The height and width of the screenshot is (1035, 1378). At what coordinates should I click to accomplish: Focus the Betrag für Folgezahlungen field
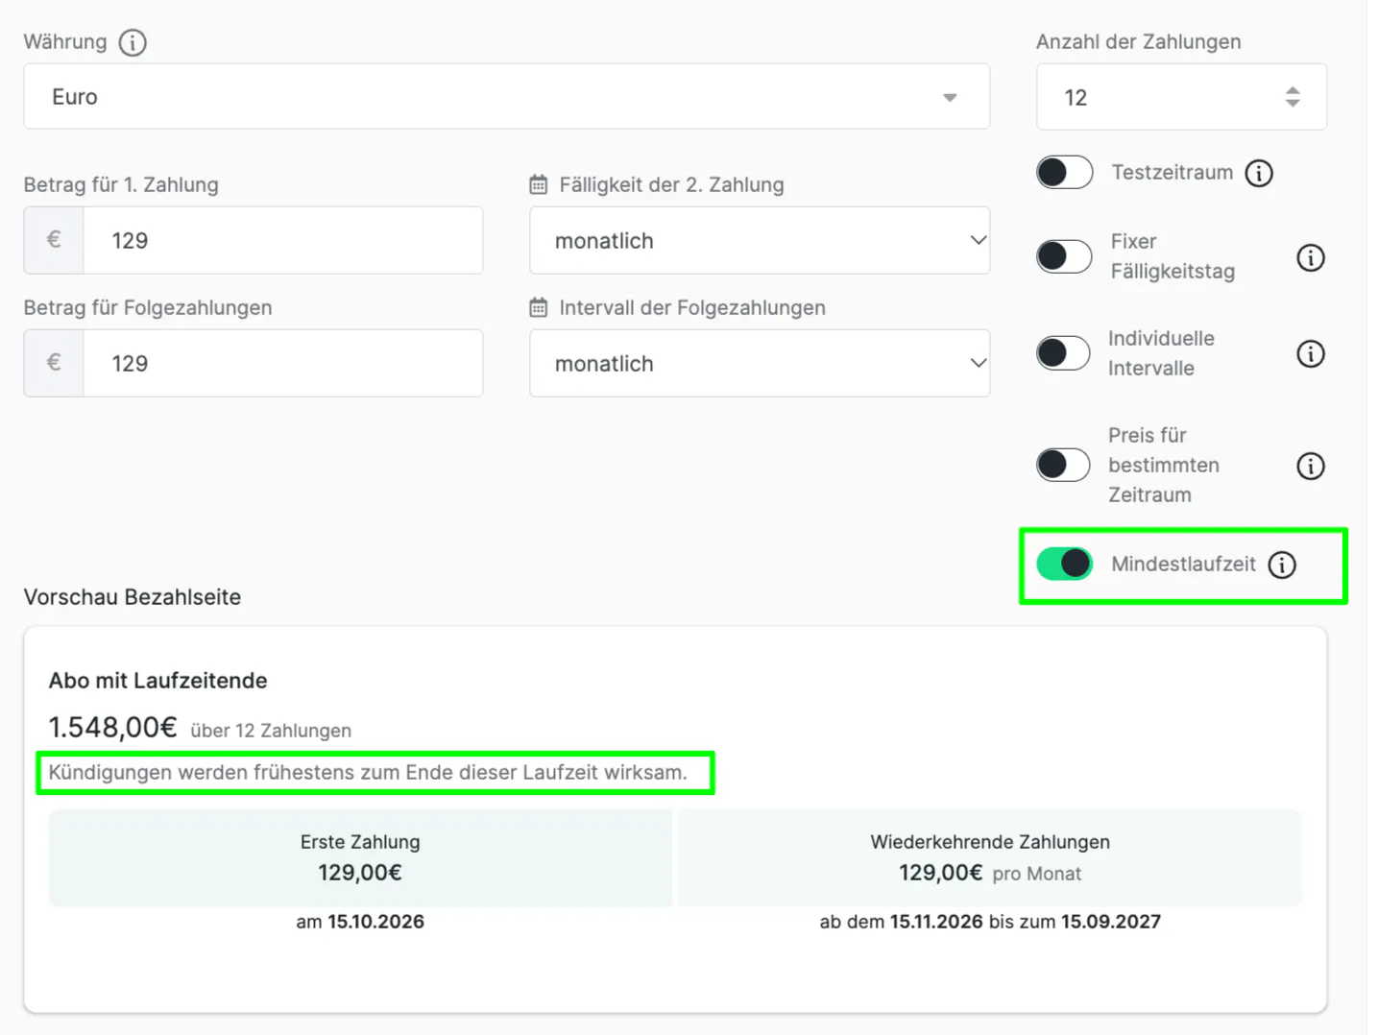(282, 363)
